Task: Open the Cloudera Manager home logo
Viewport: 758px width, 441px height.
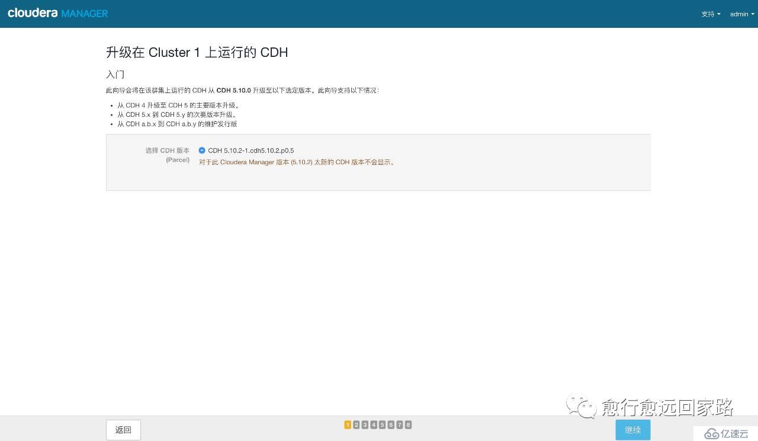Action: click(57, 13)
